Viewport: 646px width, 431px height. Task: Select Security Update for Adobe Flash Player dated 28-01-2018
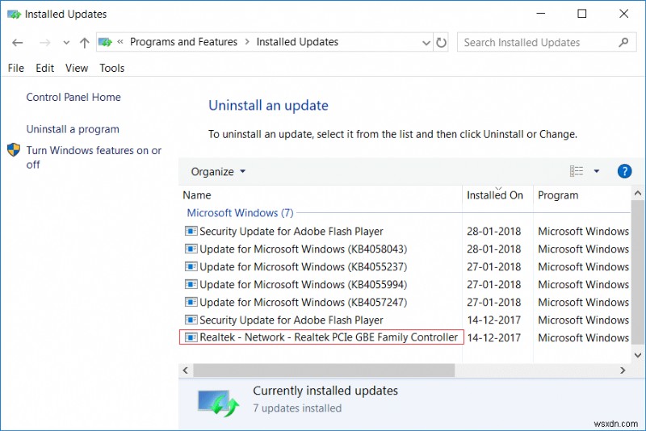(x=292, y=232)
